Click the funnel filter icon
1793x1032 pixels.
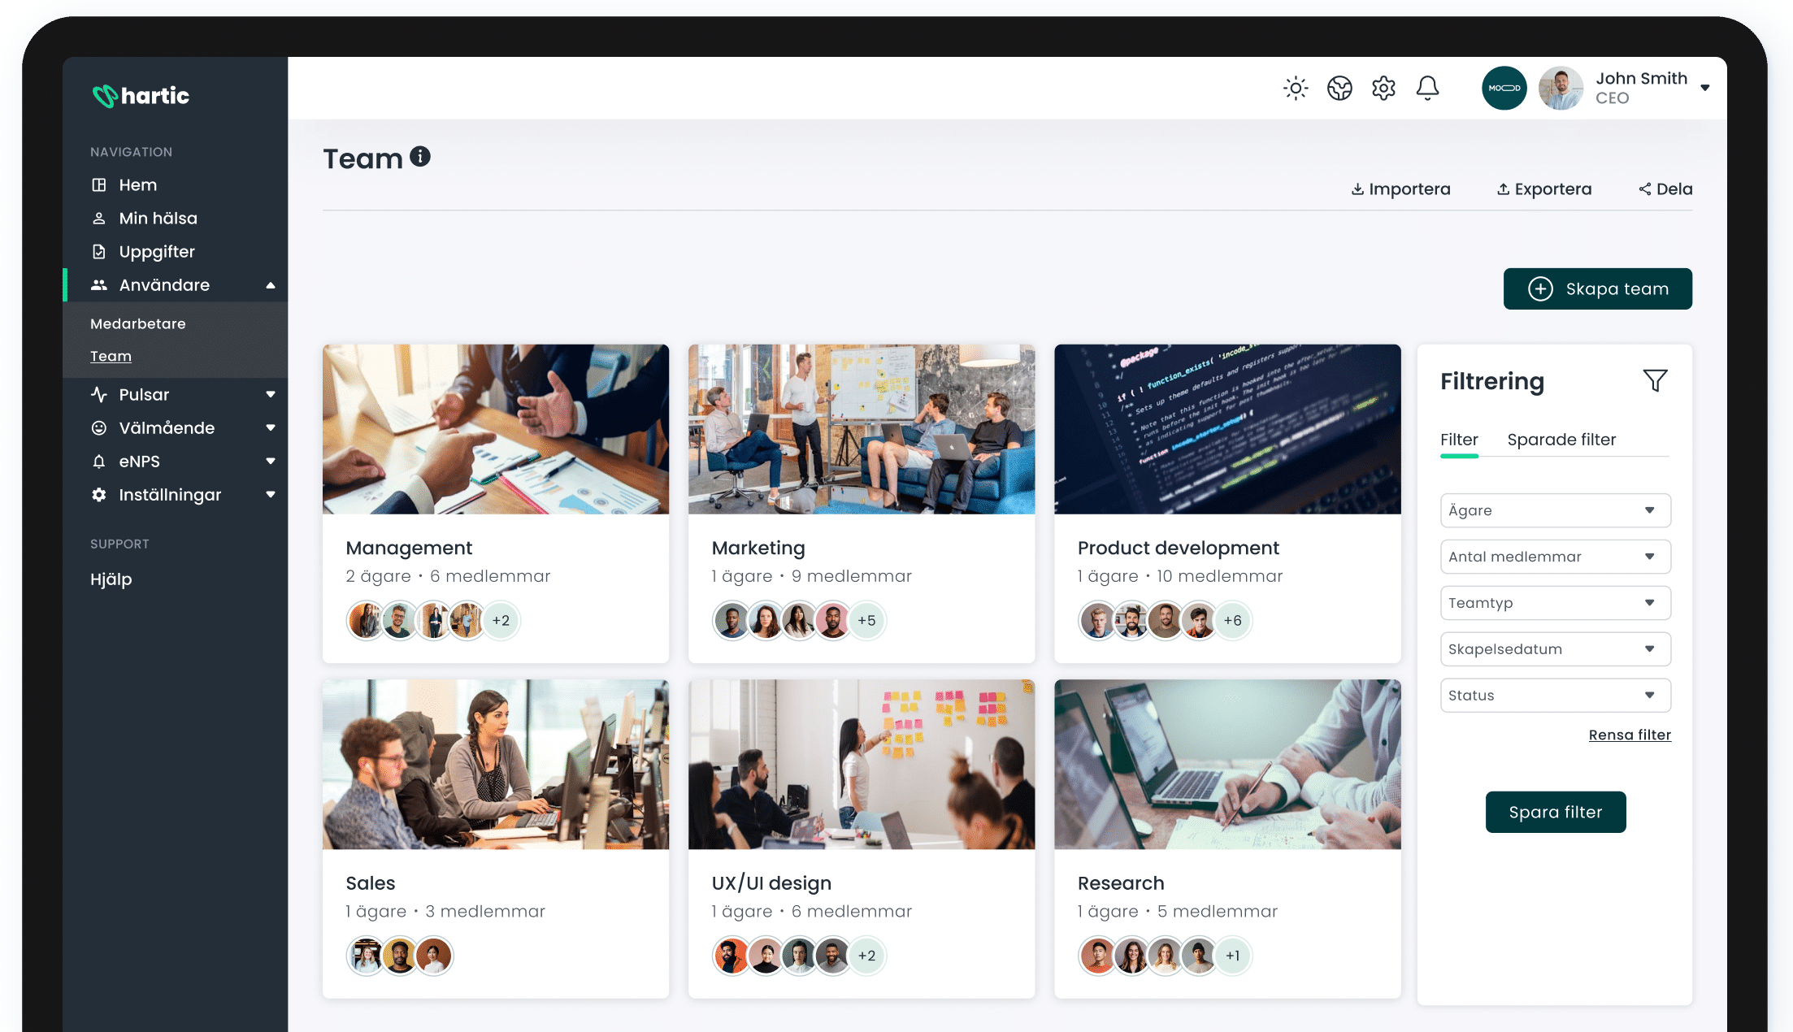(1655, 380)
